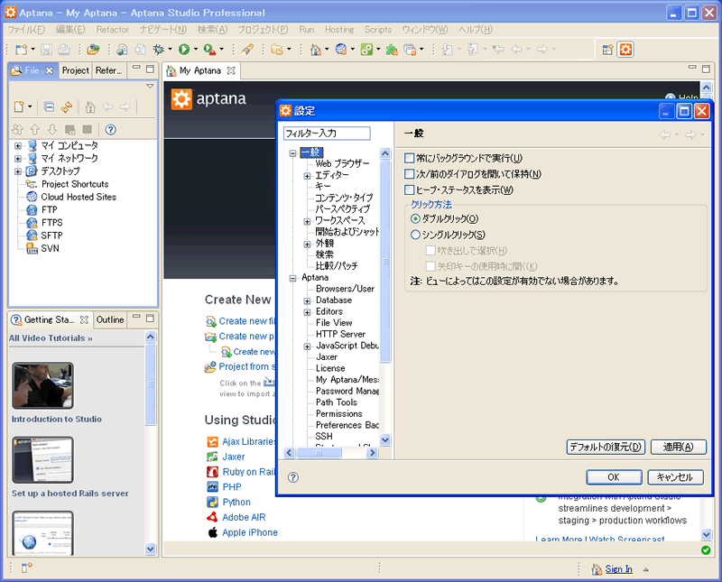
Task: Click the green Run button in toolbar
Action: pos(184,50)
